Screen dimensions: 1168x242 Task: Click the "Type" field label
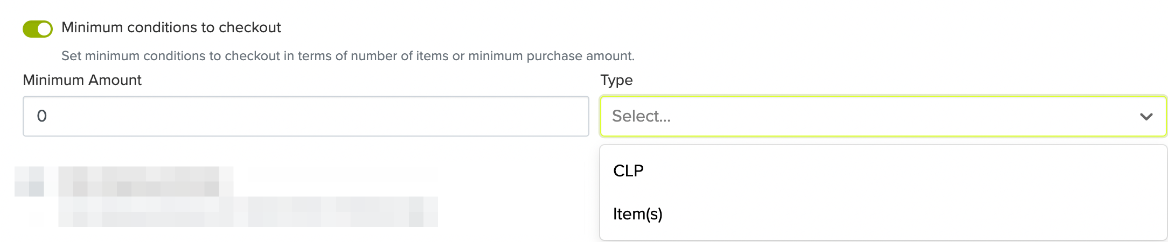click(616, 80)
